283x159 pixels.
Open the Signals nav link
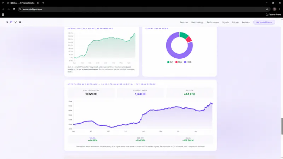(x=225, y=22)
